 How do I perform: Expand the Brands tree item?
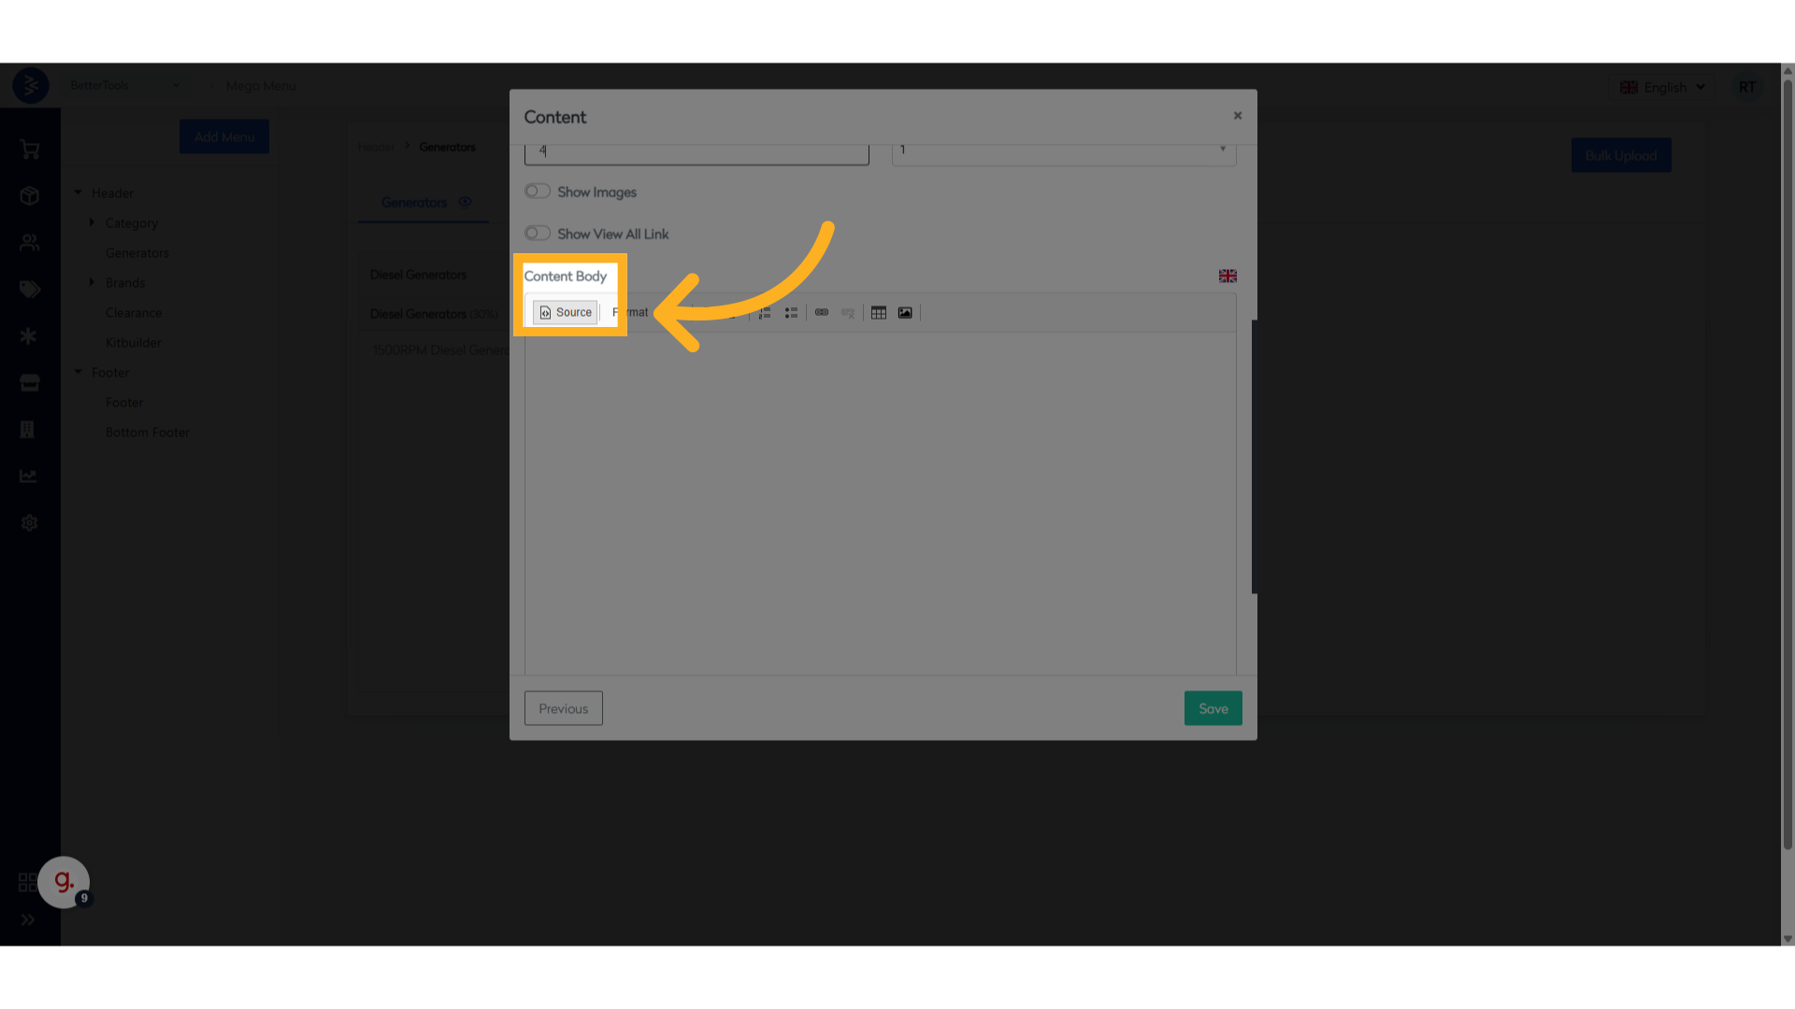(x=92, y=282)
